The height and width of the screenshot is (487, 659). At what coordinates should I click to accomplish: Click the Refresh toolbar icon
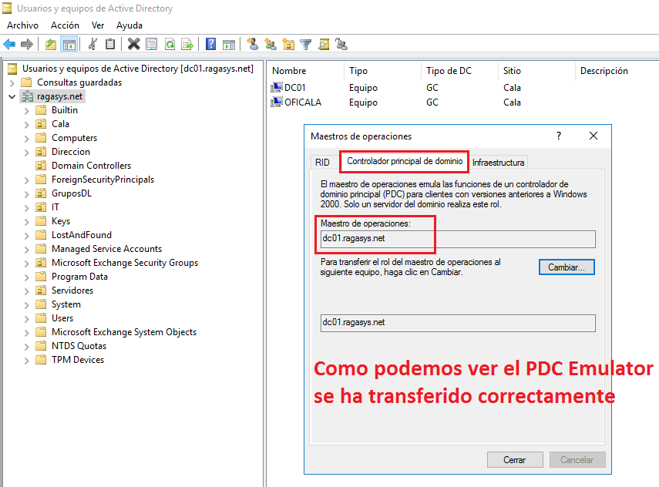click(x=170, y=44)
